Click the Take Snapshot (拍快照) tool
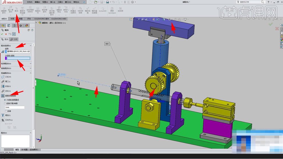283x159 pixels. [120, 10]
